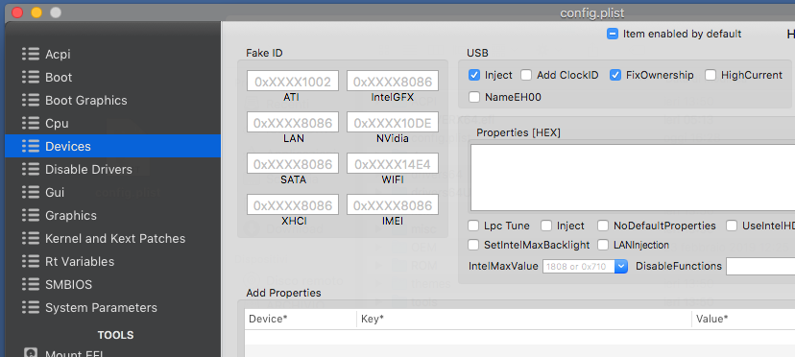This screenshot has width=795, height=357.
Task: Enable Inject checkbox below Properties HEX
Action: click(546, 226)
